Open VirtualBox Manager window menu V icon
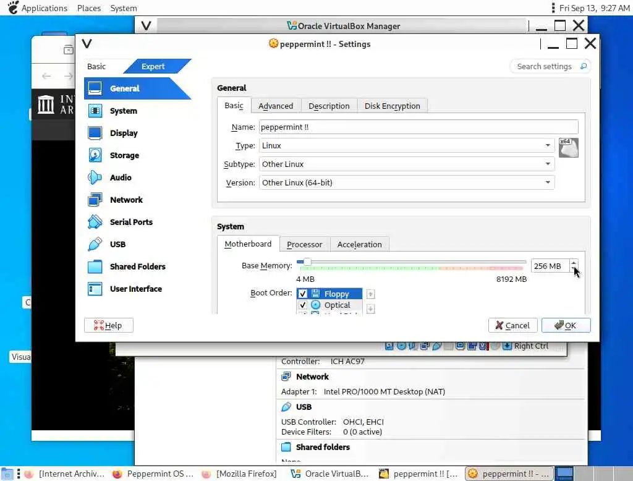Image resolution: width=633 pixels, height=481 pixels. click(146, 26)
